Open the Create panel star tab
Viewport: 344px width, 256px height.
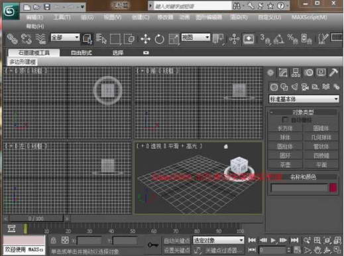click(270, 73)
